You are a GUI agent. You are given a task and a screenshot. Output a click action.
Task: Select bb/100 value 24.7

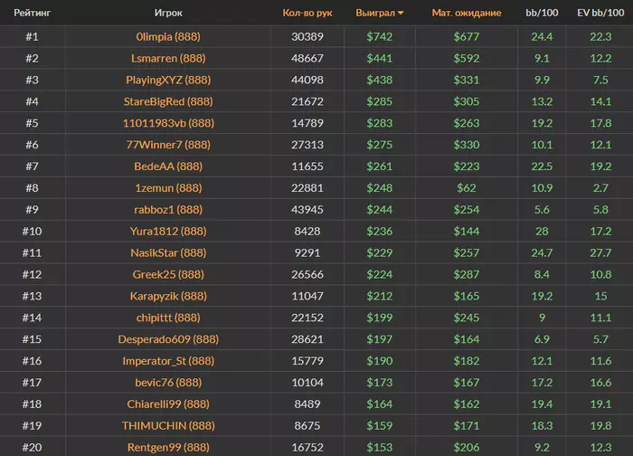point(542,252)
